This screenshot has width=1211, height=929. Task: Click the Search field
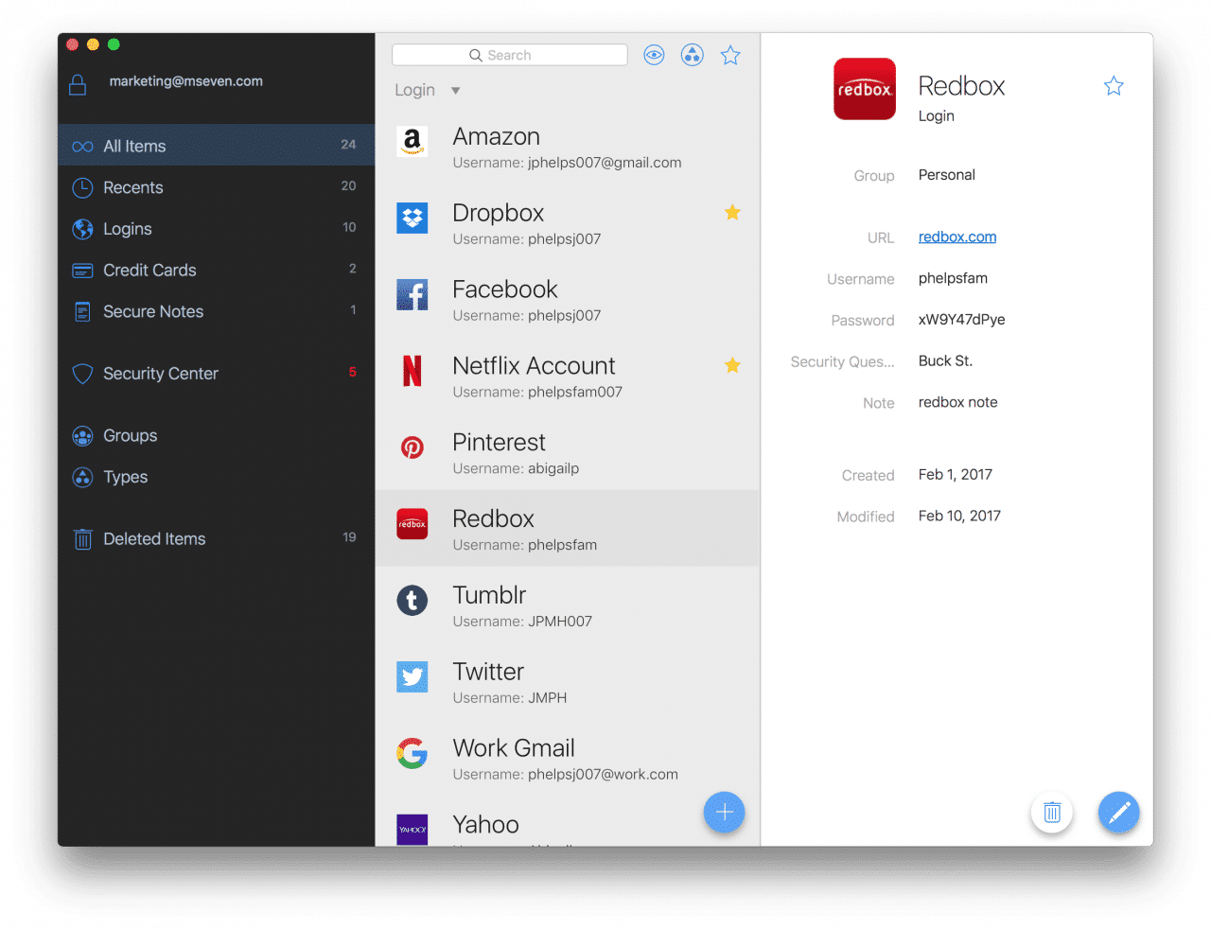click(x=510, y=55)
